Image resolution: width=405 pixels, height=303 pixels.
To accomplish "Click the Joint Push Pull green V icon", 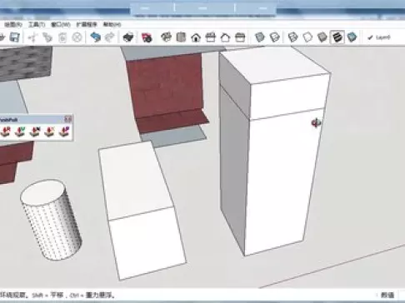I will tap(20, 132).
